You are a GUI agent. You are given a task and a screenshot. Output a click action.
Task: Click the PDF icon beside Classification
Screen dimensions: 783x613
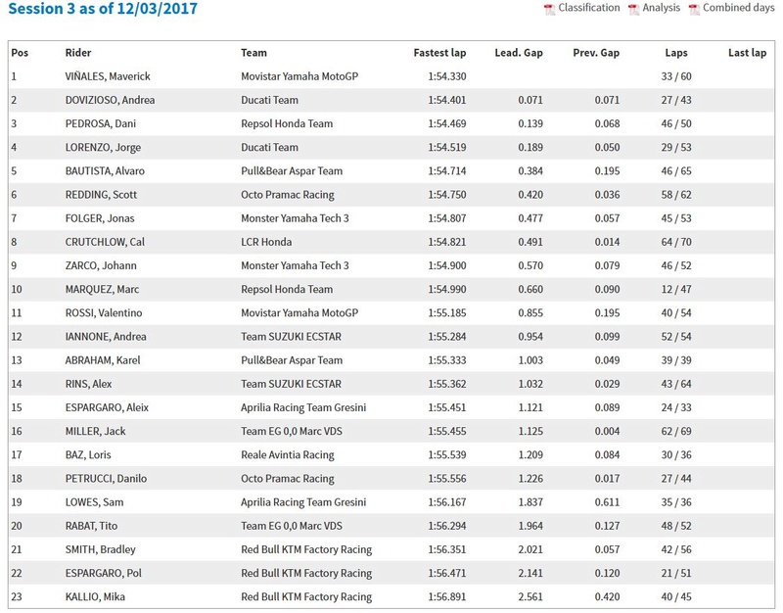(x=549, y=10)
